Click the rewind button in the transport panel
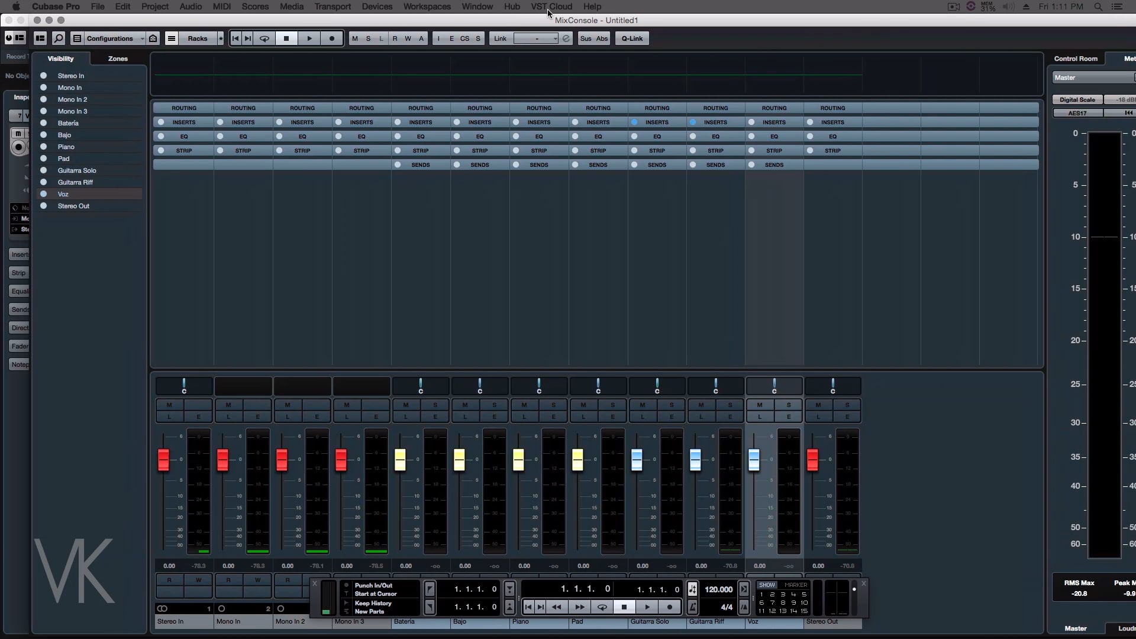 tap(556, 607)
